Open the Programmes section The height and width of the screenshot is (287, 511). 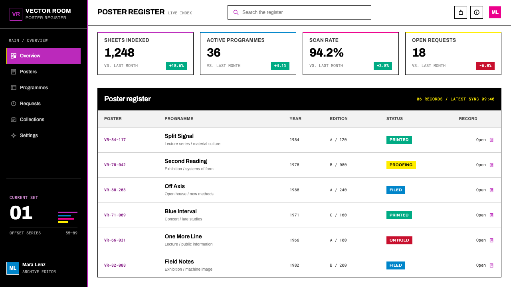44,88
